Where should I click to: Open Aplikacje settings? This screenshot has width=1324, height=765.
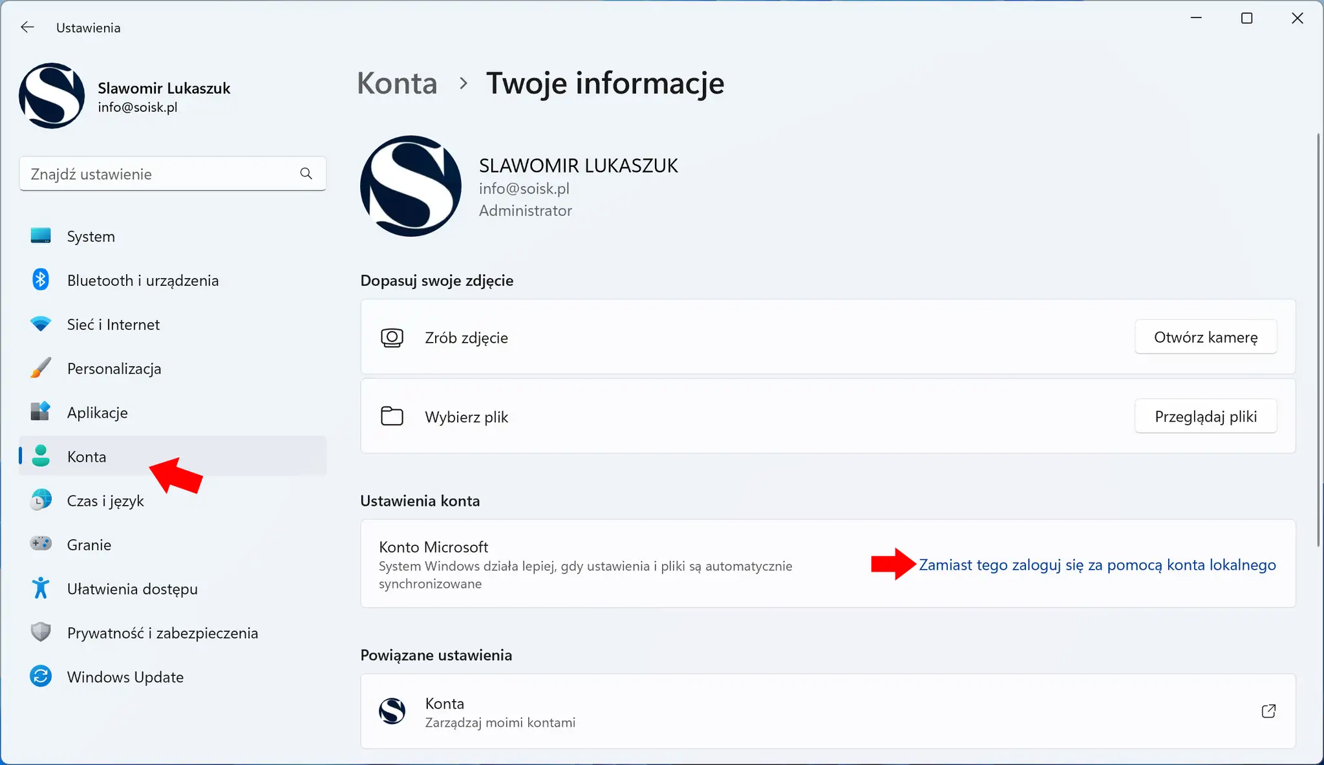(x=97, y=412)
